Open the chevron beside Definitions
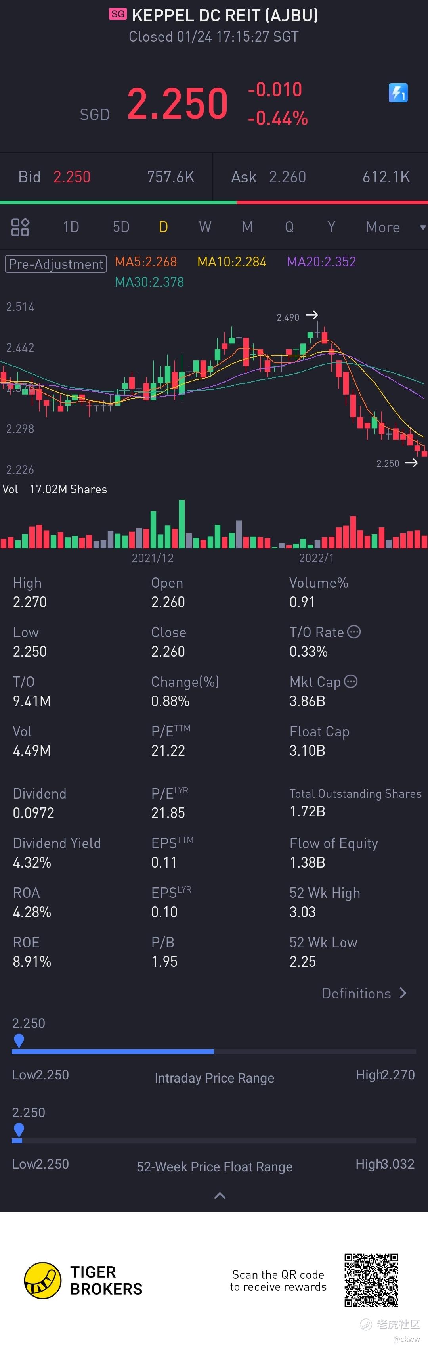428x1349 pixels. (x=403, y=993)
